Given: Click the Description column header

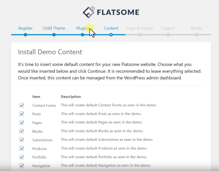Looking at the screenshot, I should pyautogui.click(x=71, y=97).
